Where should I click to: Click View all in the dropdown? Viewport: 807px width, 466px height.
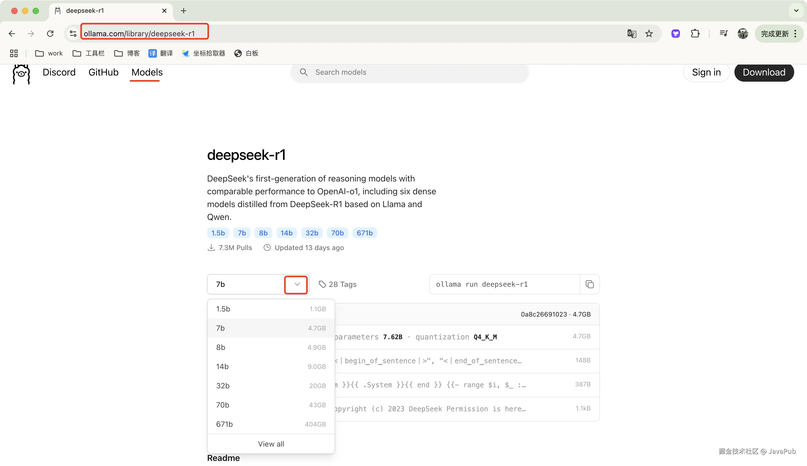coord(271,444)
